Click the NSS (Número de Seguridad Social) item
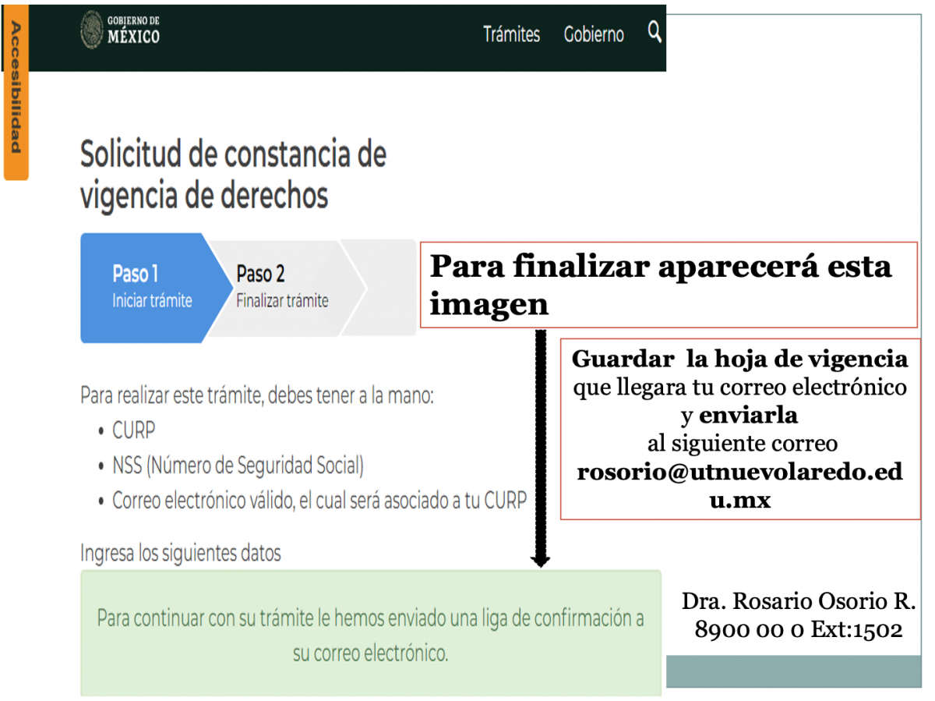 coord(238,466)
